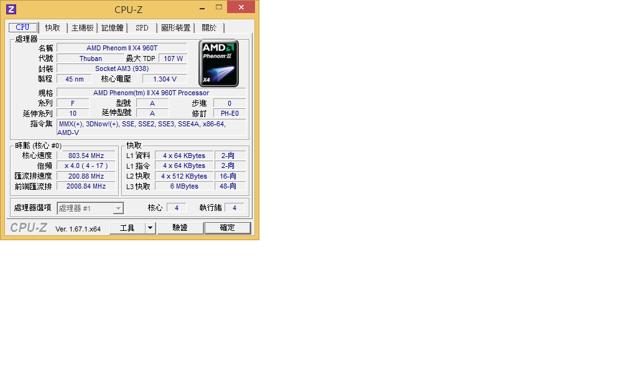Click the instruction set text starting 'MMX(+)'
The height and width of the screenshot is (392, 627).
[151, 128]
